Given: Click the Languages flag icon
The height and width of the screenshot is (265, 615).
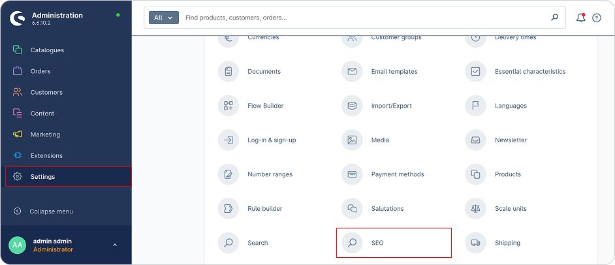Looking at the screenshot, I should tap(475, 106).
